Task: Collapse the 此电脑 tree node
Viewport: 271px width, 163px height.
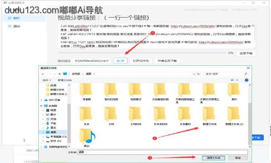Action: pos(41,105)
